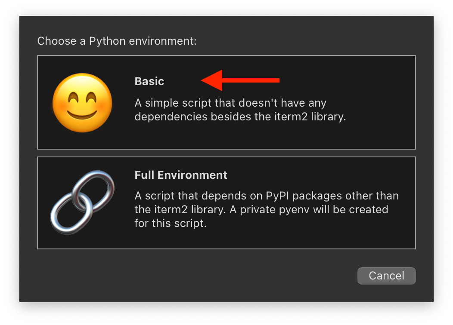
Task: Click the silver chain link icon
Action: 82,202
